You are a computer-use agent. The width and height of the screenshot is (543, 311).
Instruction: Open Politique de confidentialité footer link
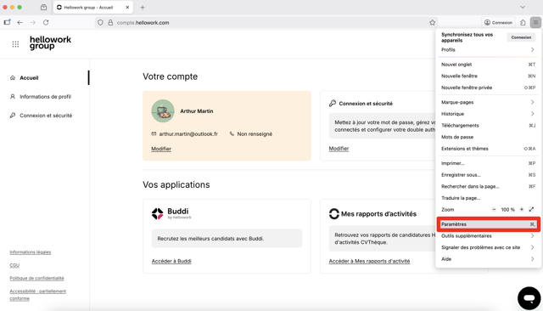36,278
